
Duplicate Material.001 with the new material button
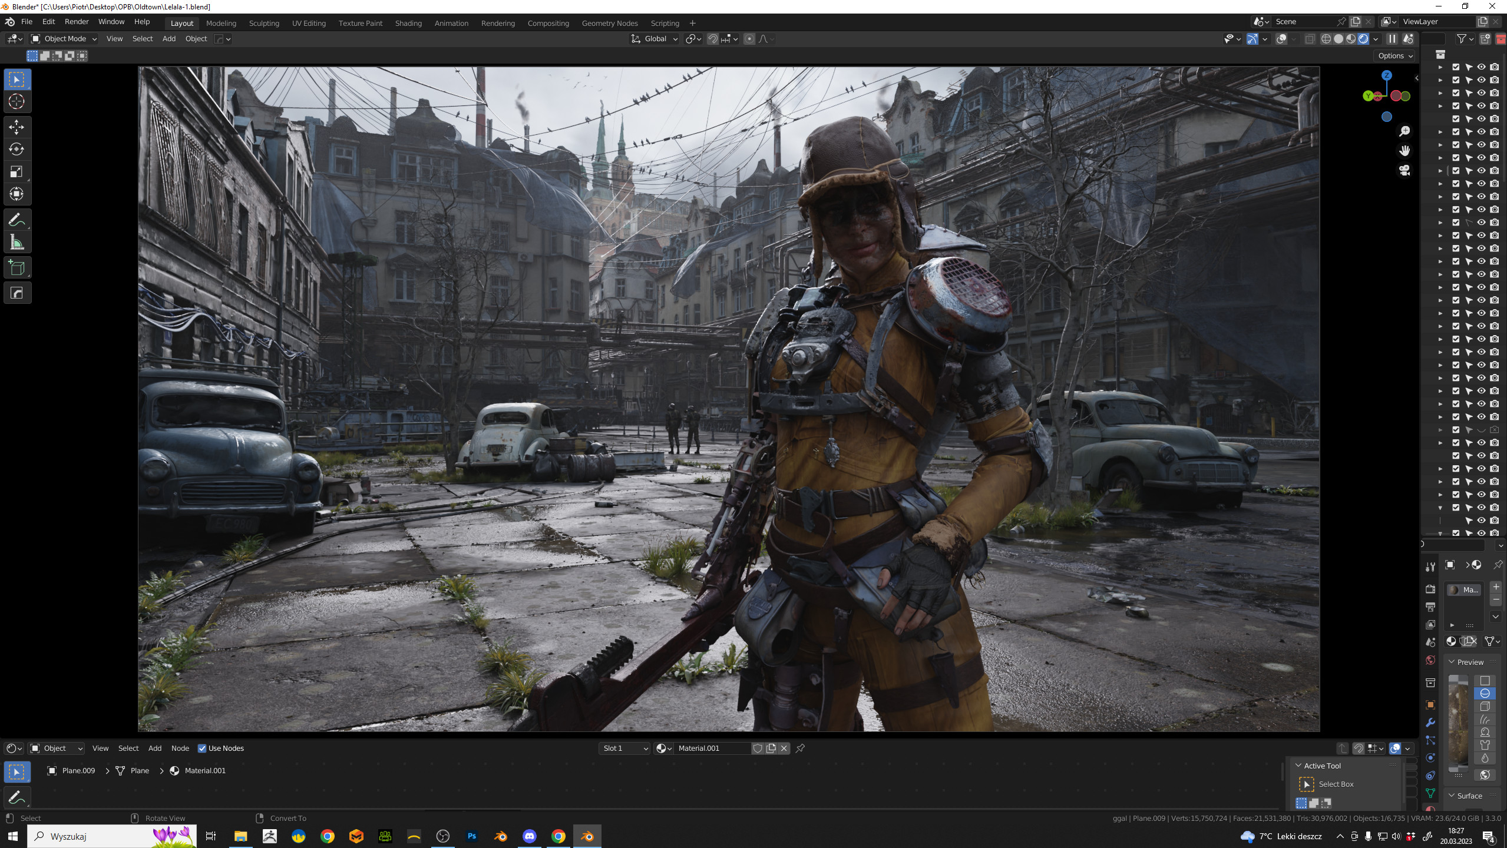[x=771, y=748]
